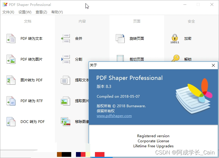Choose the 解锁 text label

(188, 59)
